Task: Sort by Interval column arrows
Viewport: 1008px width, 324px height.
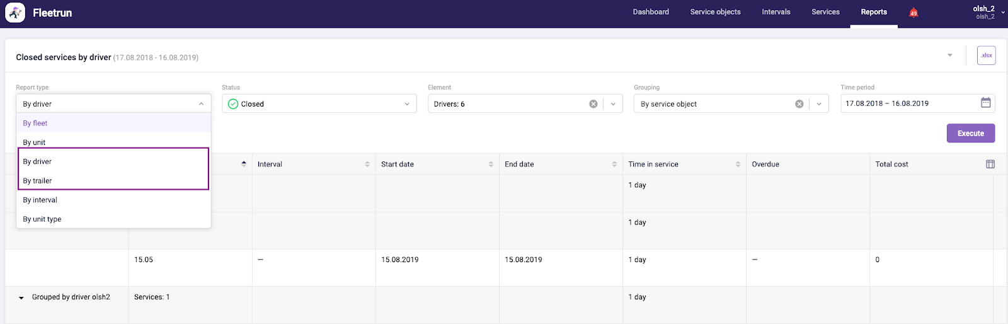Action: (x=367, y=165)
